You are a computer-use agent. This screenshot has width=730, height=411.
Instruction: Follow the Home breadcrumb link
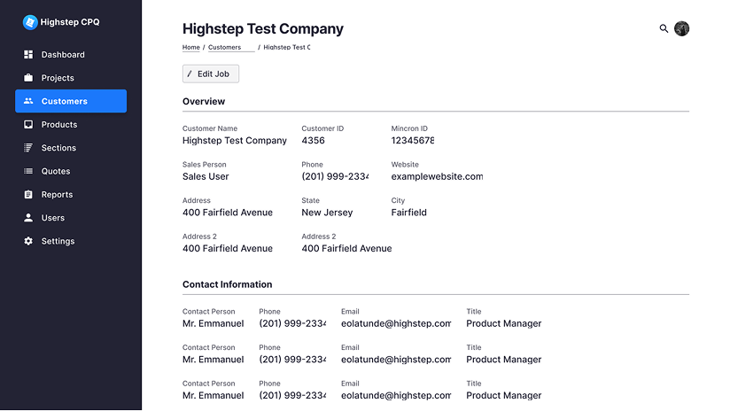(190, 47)
